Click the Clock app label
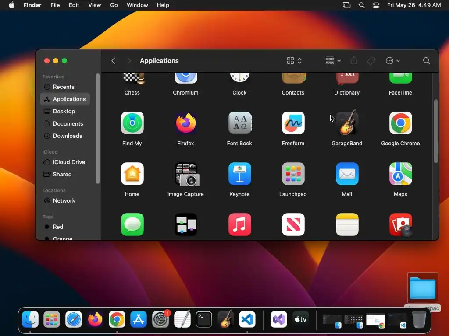 coord(239,93)
